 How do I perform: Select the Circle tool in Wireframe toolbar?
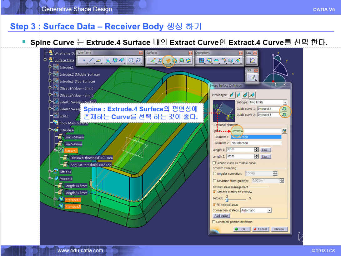pyautogui.click(x=131, y=60)
